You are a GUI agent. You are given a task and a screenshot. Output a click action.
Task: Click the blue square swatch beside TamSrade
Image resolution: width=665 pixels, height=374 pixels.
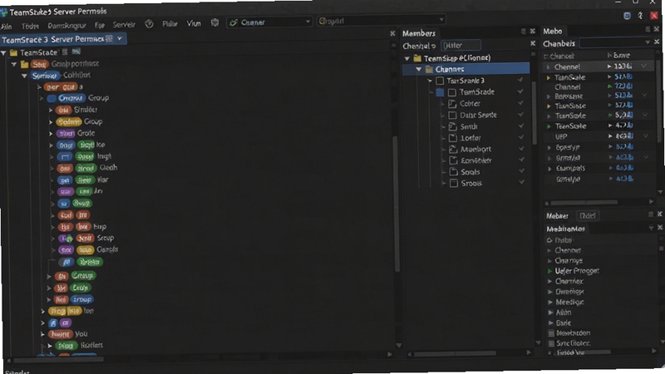coord(440,92)
